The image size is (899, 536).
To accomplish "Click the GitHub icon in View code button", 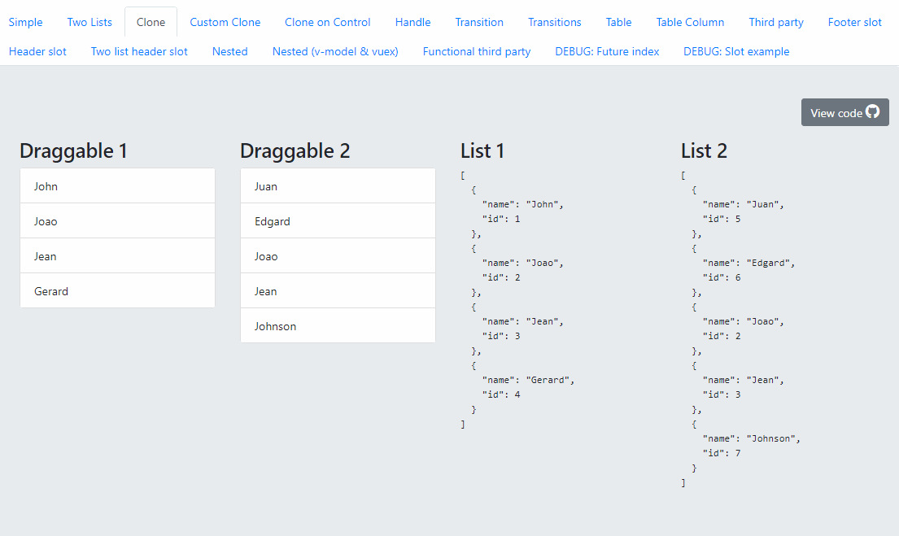I will coord(872,111).
